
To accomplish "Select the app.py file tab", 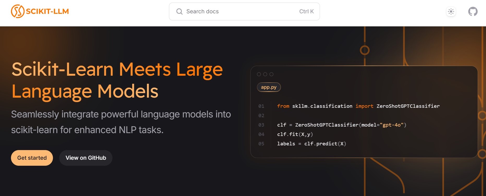I will click(269, 87).
